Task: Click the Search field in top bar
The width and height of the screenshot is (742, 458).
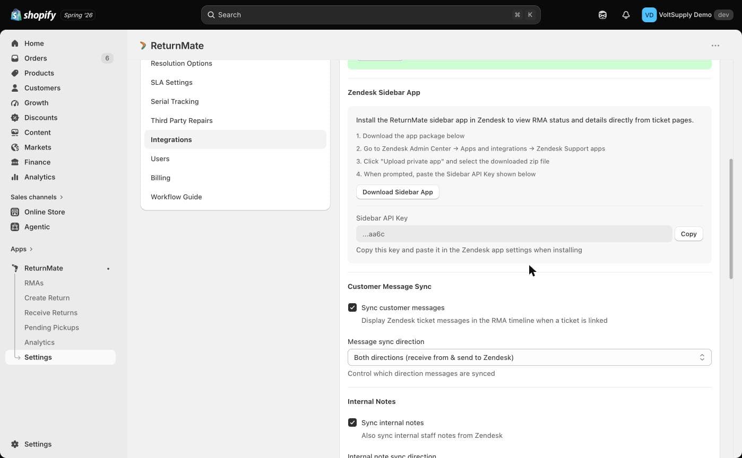Action: pyautogui.click(x=370, y=15)
